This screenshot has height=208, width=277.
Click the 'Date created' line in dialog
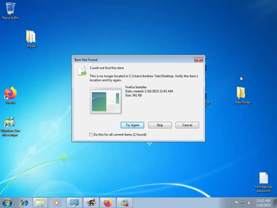pyautogui.click(x=149, y=91)
